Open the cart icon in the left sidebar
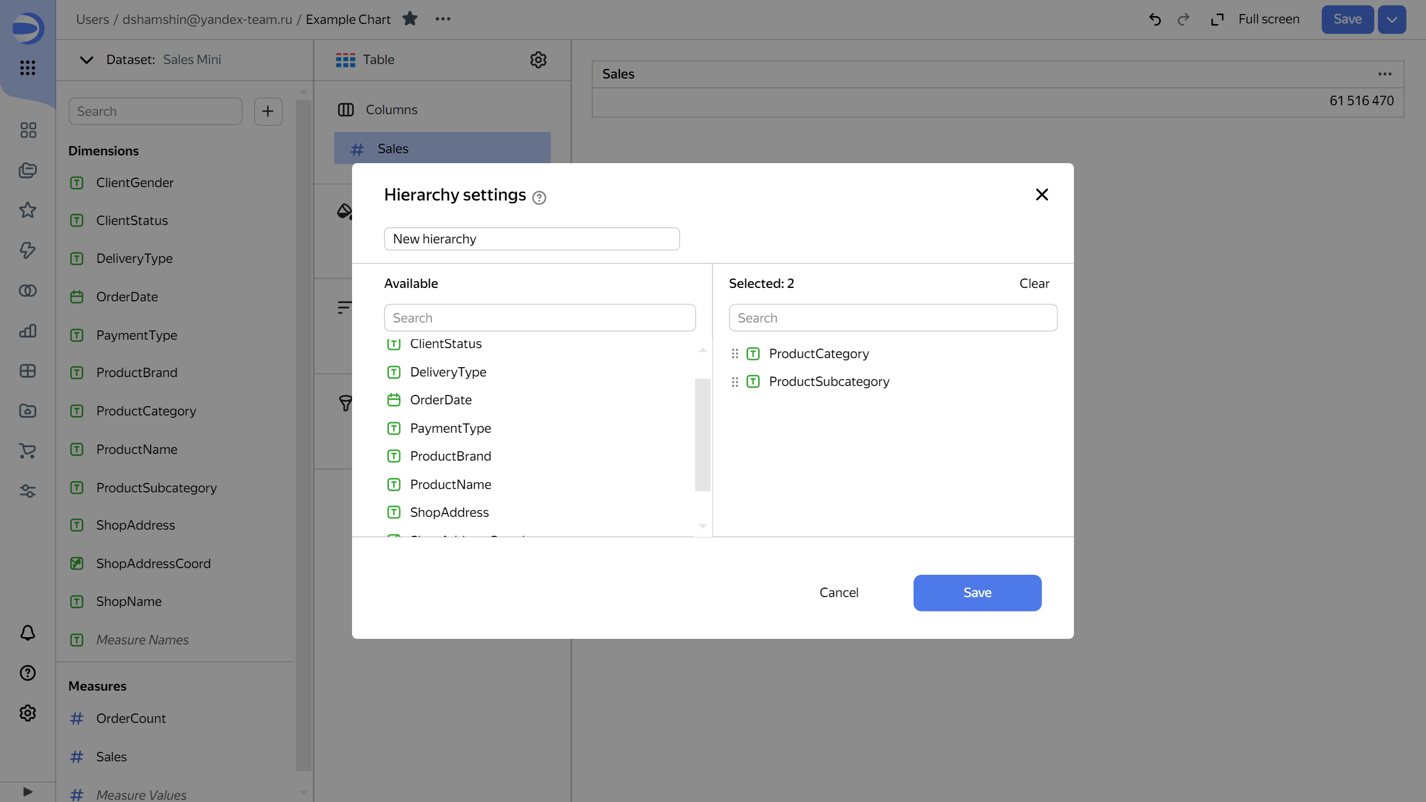This screenshot has height=802, width=1426. pyautogui.click(x=27, y=451)
